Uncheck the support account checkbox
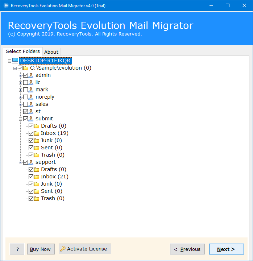The width and height of the screenshot is (253, 261). tap(25, 162)
